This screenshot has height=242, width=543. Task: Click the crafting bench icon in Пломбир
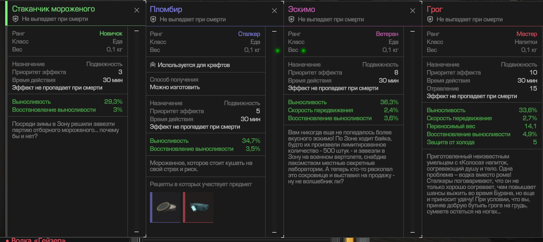click(x=153, y=65)
